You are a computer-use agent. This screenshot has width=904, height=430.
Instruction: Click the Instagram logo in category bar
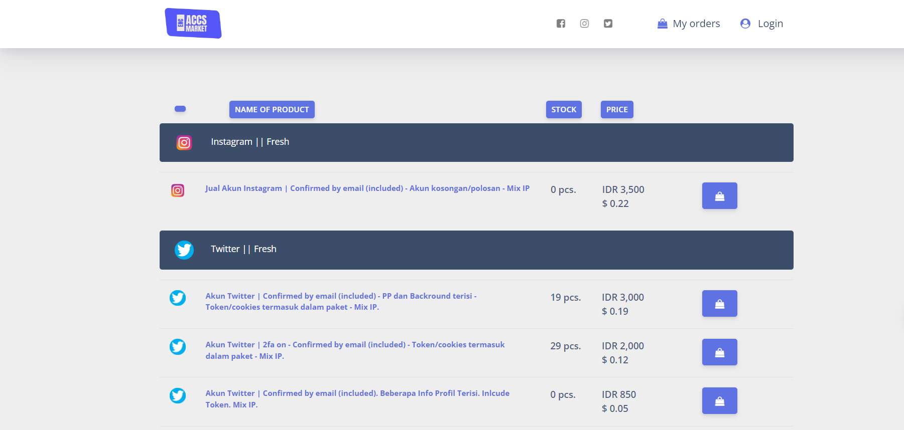tap(184, 143)
